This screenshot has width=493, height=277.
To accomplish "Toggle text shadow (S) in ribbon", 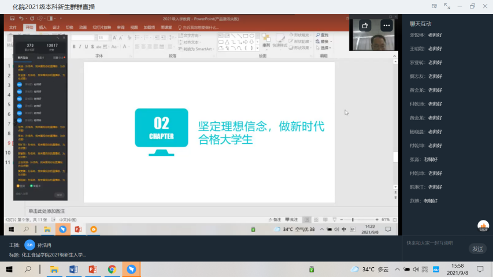I will (x=92, y=47).
